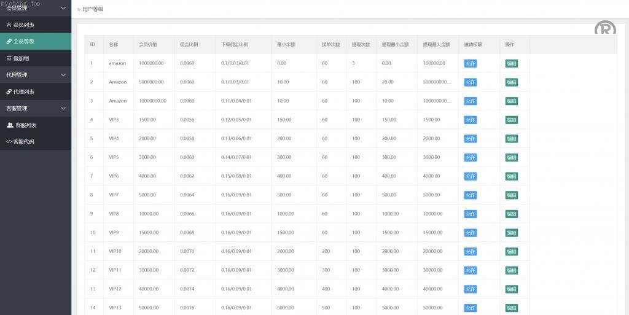Edit the Amazon row with ID 2
Viewport: 629px width, 315px height.
(x=511, y=82)
